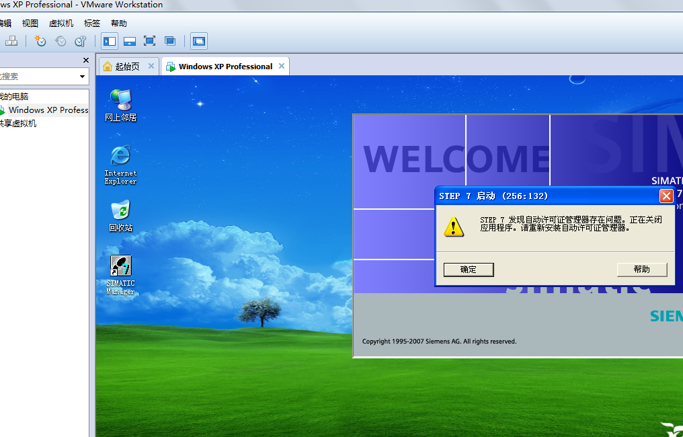Image resolution: width=683 pixels, height=437 pixels.
Task: Toggle the console view icon
Action: 198,41
